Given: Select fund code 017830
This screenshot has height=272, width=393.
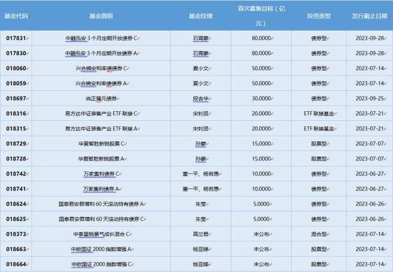Looking at the screenshot, I should click(16, 53).
